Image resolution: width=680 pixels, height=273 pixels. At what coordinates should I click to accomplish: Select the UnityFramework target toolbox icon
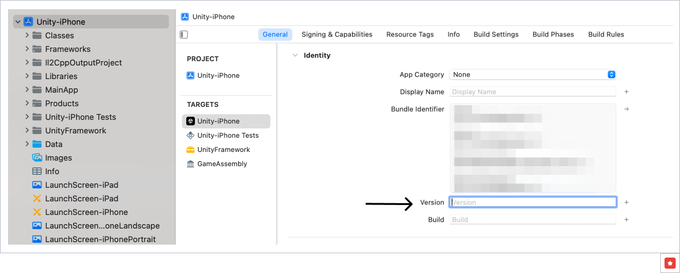click(191, 149)
